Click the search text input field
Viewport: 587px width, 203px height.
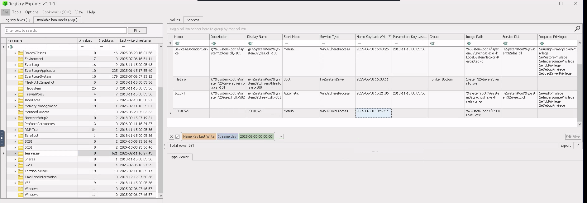[66, 30]
